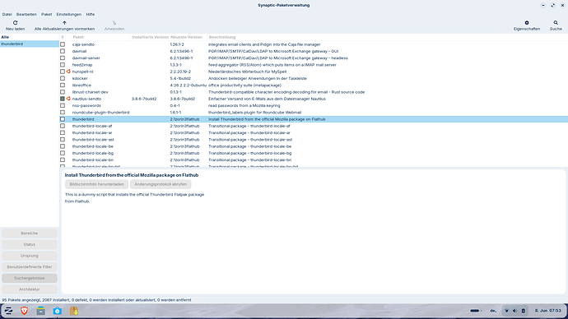This screenshot has width=568, height=319.
Task: Select the thunderbird search result in sidebar
Action: [30, 44]
